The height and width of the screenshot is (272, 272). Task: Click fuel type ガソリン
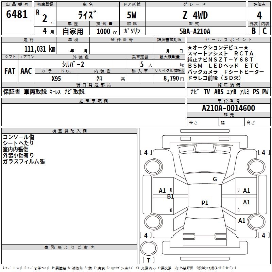pyautogui.click(x=132, y=31)
